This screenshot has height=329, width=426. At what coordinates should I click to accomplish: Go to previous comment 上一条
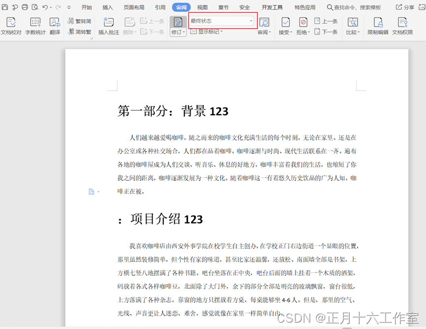152,21
